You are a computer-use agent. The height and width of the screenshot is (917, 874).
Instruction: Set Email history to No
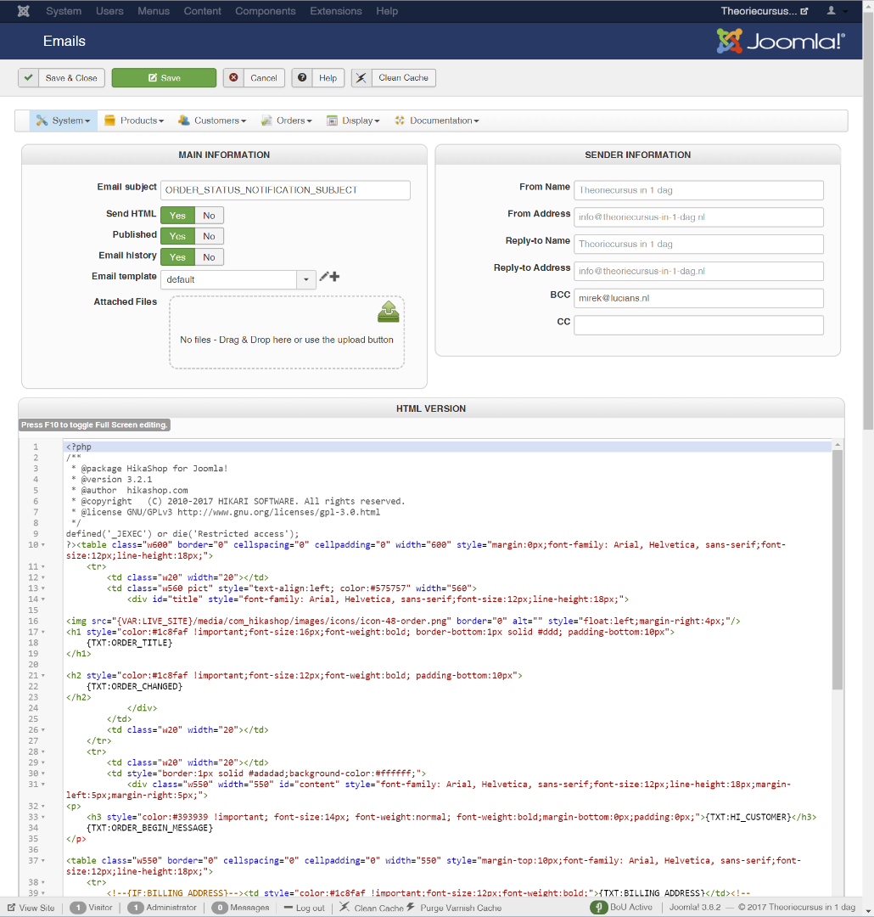(x=209, y=256)
